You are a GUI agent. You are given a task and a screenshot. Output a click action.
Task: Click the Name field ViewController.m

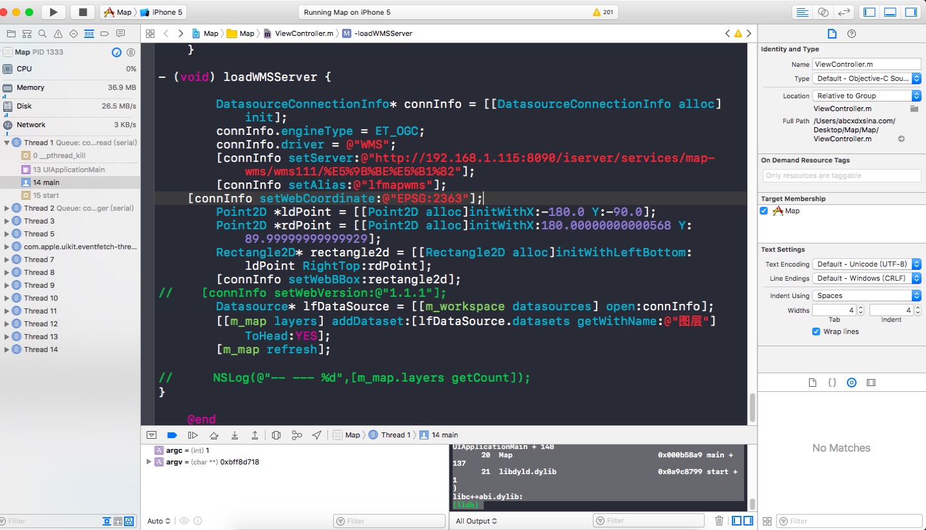[866, 64]
